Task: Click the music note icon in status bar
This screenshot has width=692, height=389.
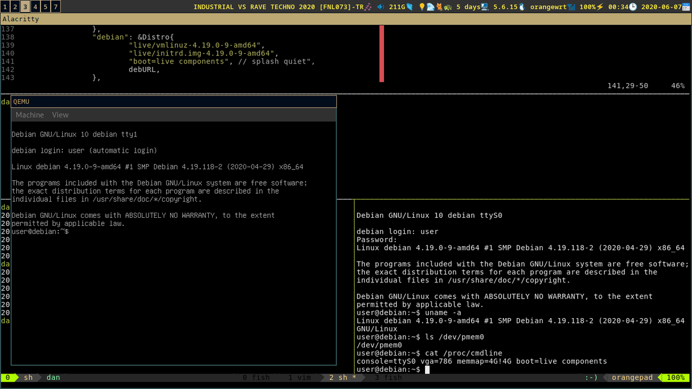Action: [367, 7]
